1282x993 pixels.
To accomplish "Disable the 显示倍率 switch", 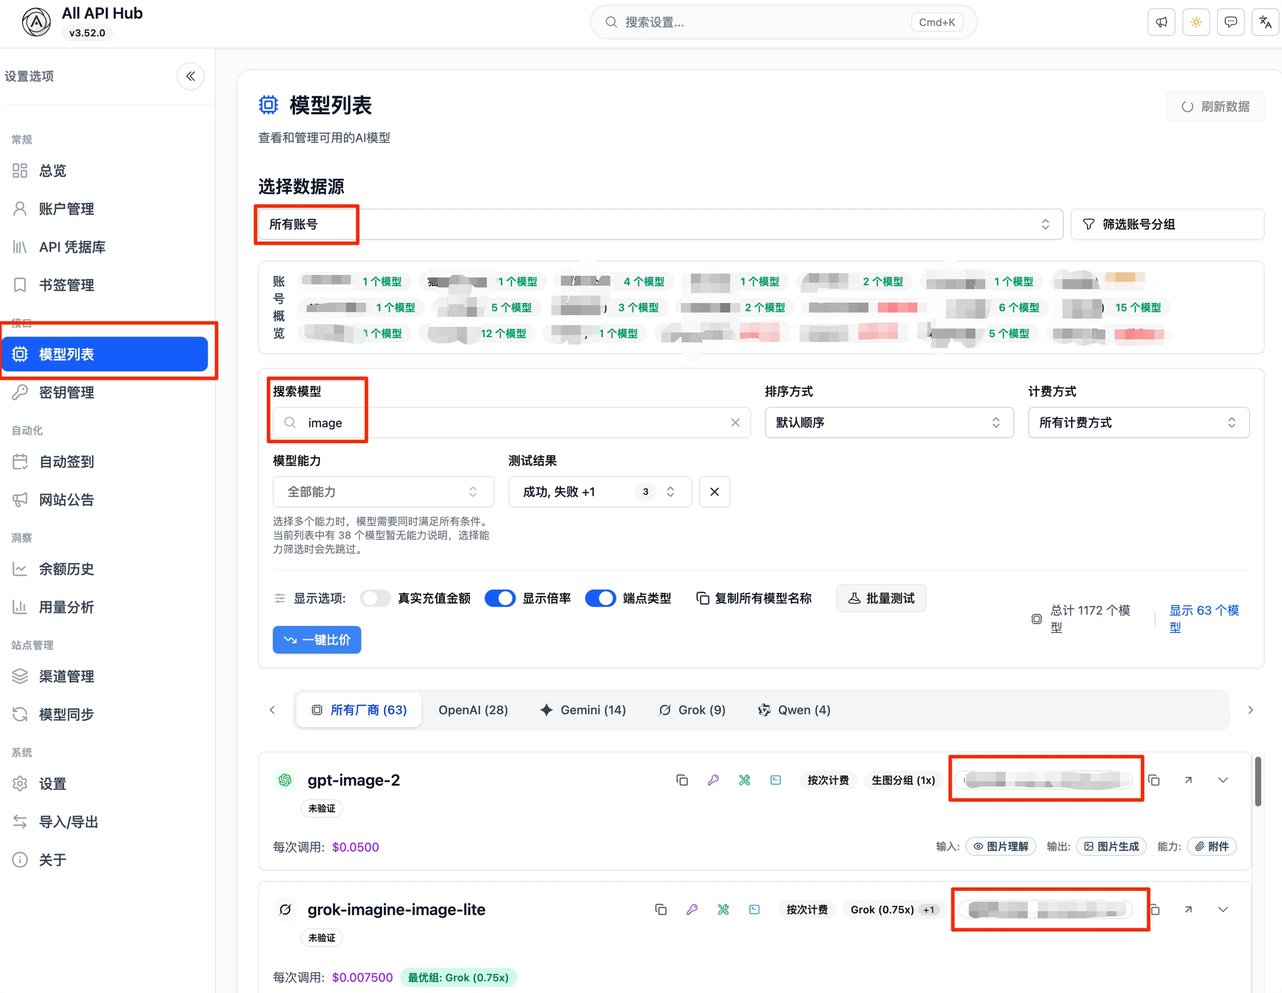I will [x=500, y=598].
